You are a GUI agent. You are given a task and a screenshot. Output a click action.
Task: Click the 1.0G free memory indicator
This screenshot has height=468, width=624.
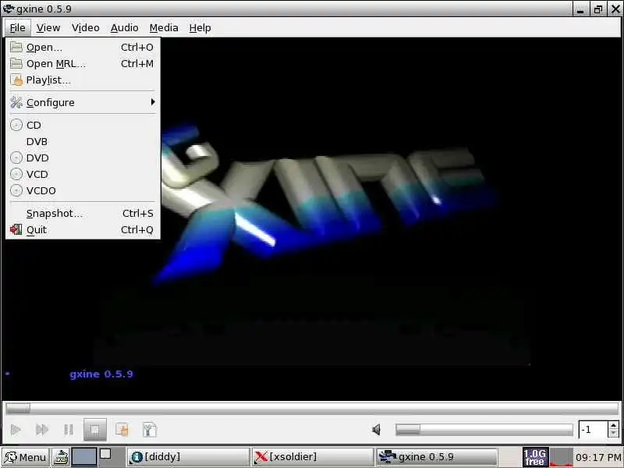535,457
